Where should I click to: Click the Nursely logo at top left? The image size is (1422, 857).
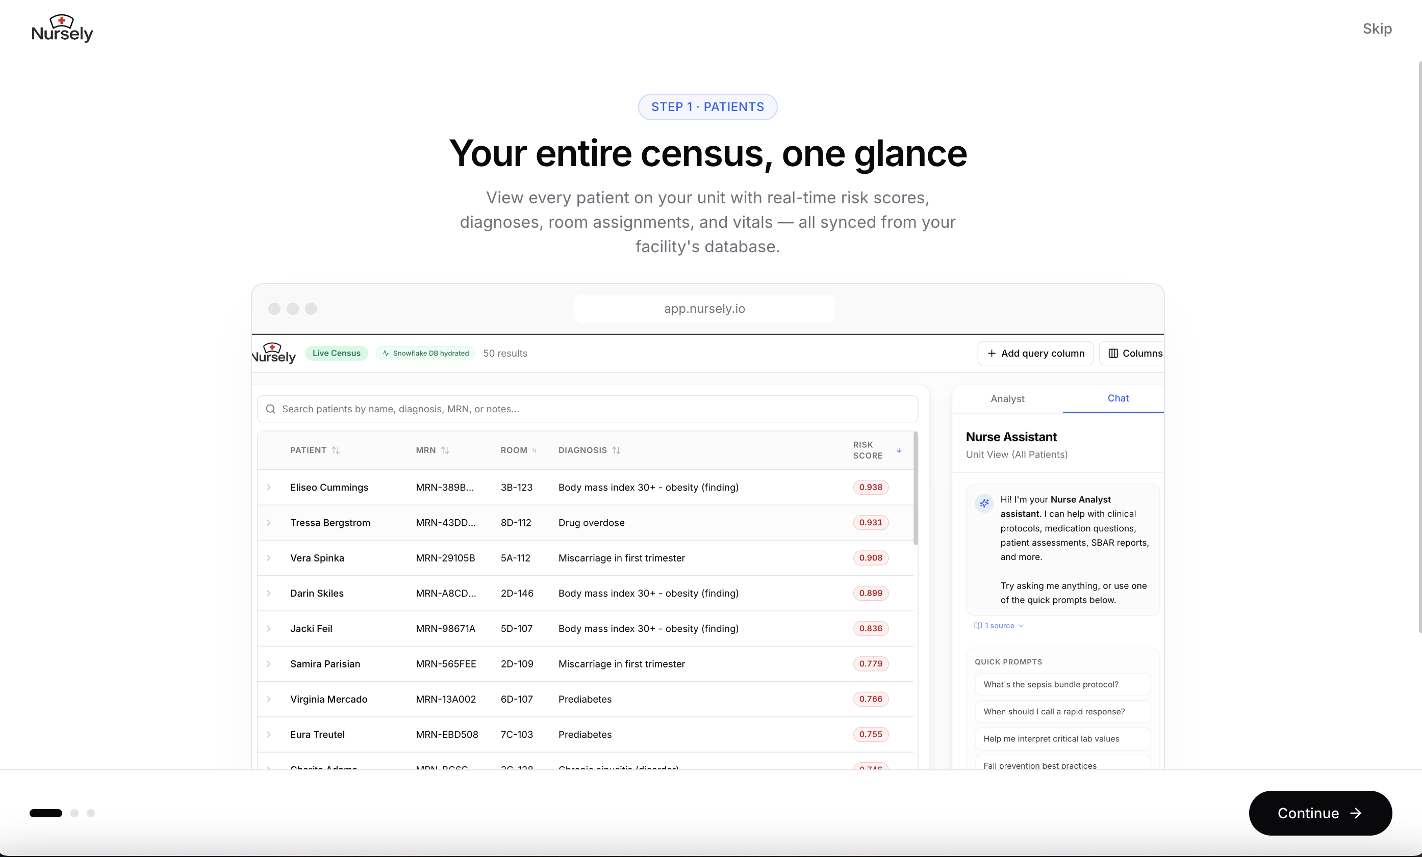(x=62, y=28)
